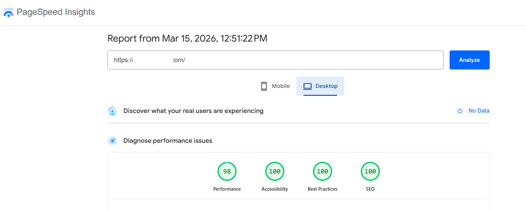This screenshot has width=526, height=210.
Task: Jump to the Accessibility score gauge
Action: tap(275, 171)
